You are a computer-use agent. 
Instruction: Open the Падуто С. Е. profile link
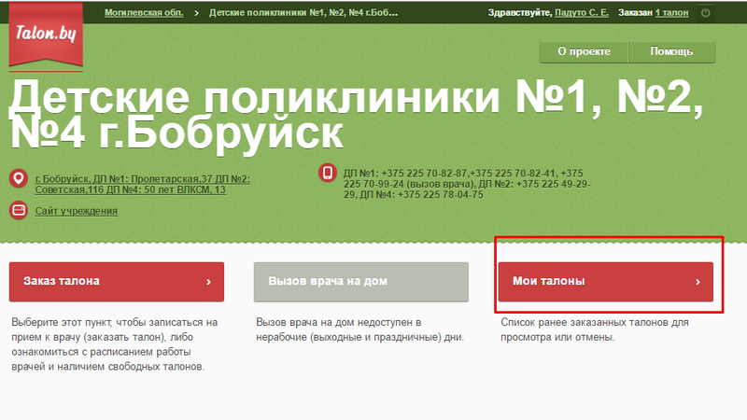[x=582, y=13]
